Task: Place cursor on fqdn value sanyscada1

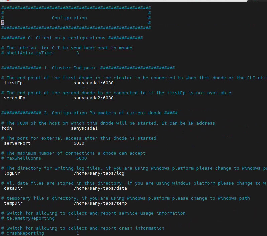Action: pyautogui.click(x=84, y=128)
